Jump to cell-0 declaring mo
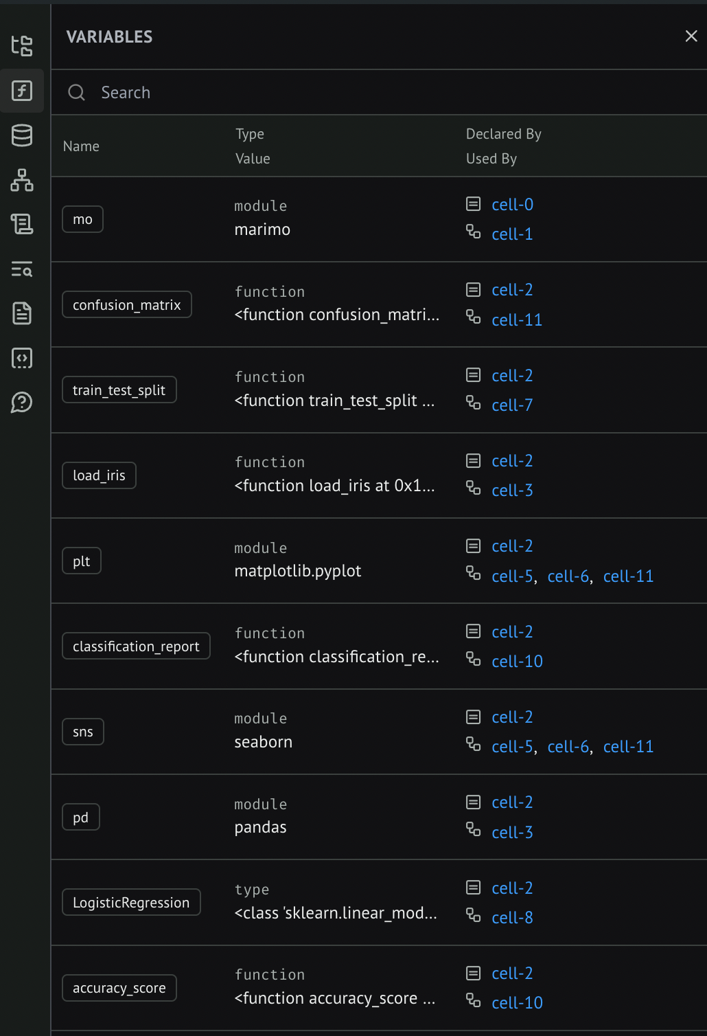Image resolution: width=707 pixels, height=1036 pixels. (x=513, y=205)
